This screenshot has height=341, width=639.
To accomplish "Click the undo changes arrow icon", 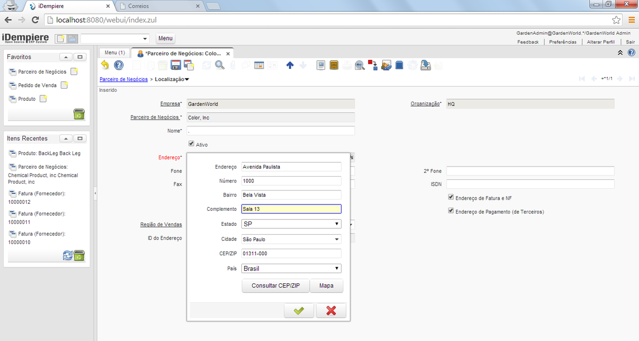I will 104,65.
